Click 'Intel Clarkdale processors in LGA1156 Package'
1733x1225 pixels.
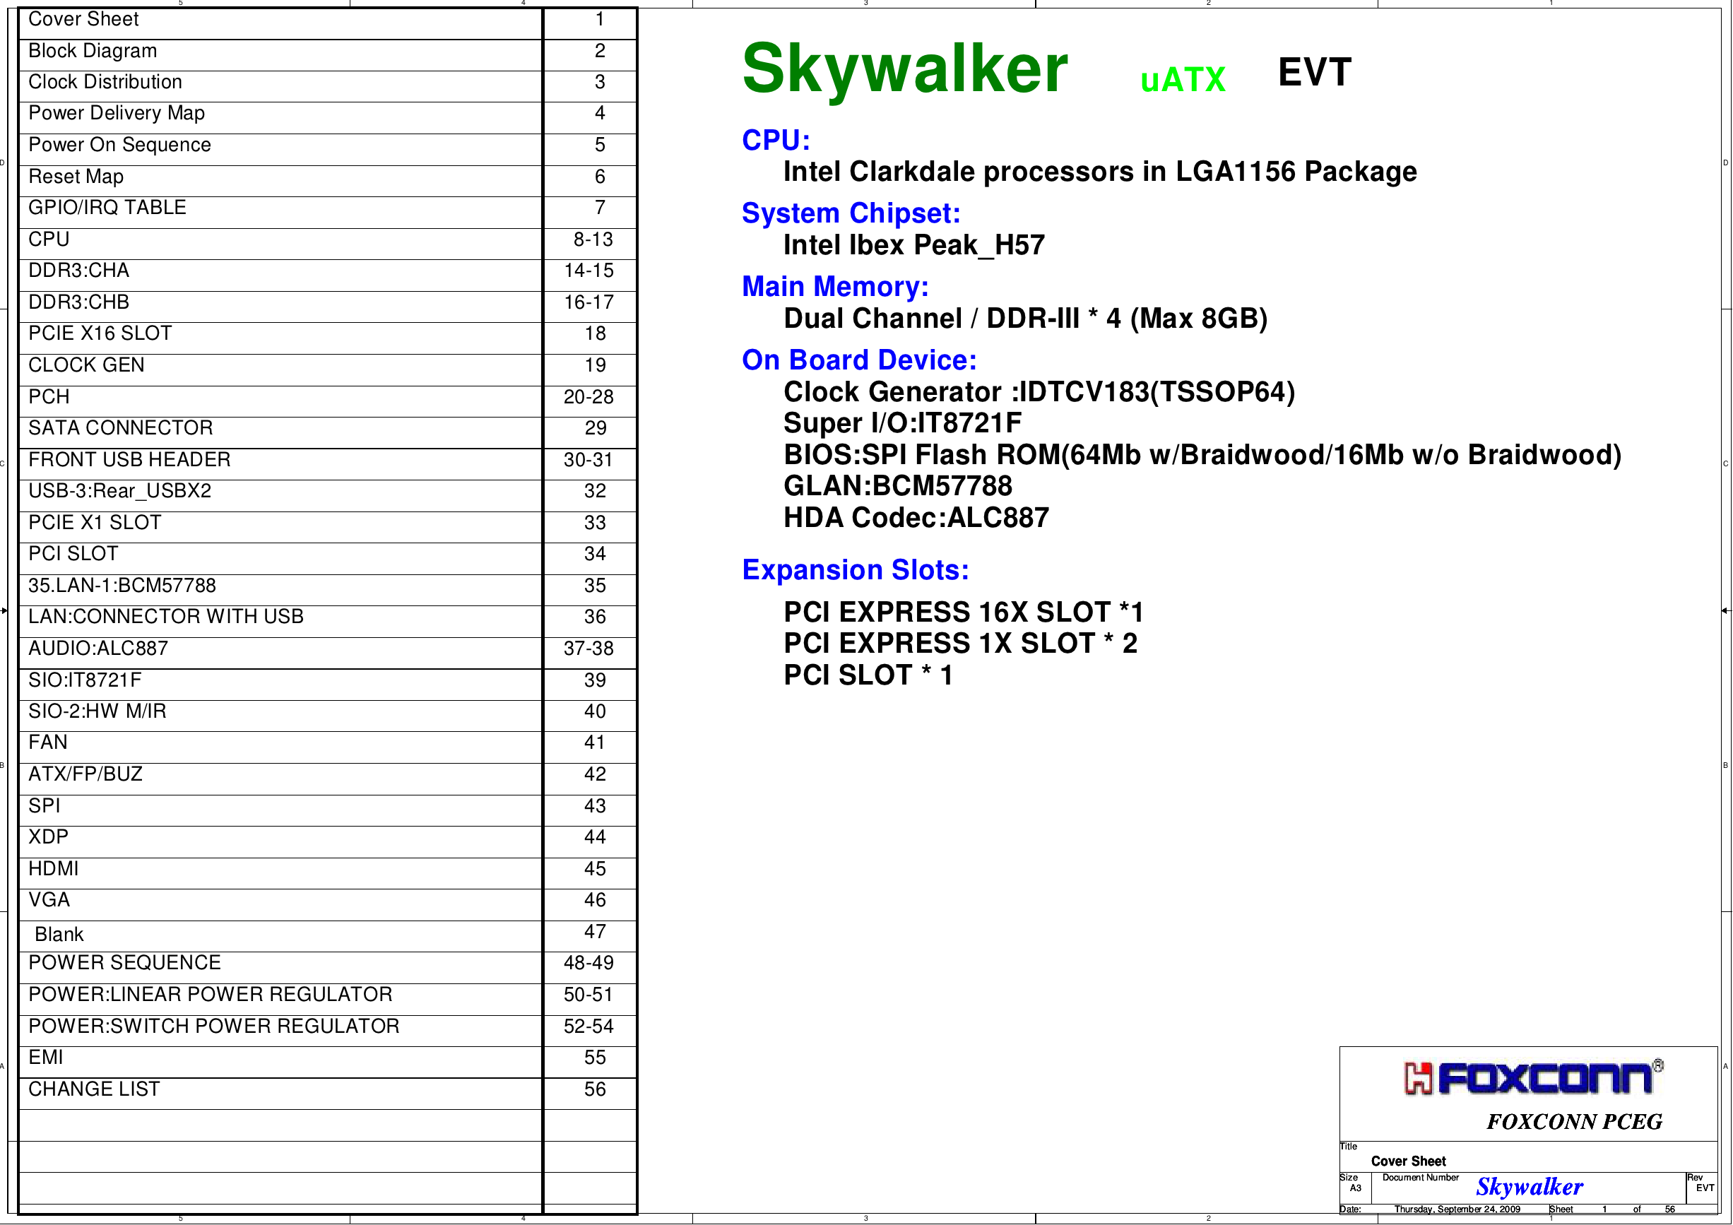1100,172
